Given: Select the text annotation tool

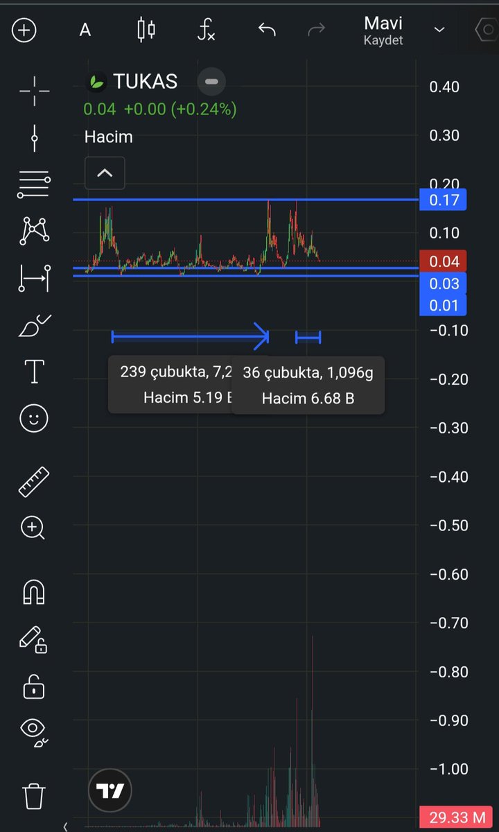Looking at the screenshot, I should coord(34,372).
